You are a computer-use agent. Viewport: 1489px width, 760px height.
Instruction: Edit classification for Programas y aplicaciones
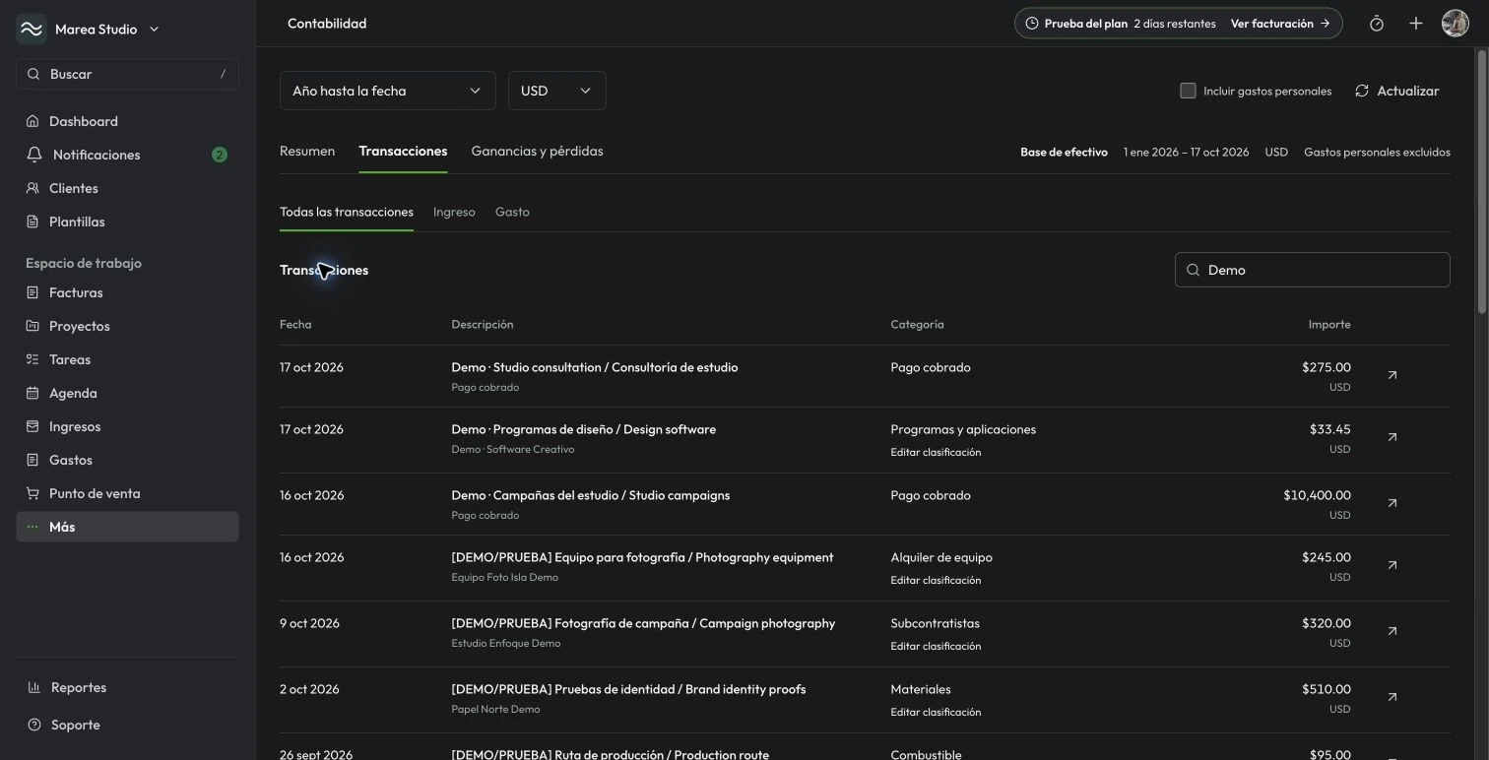point(936,452)
